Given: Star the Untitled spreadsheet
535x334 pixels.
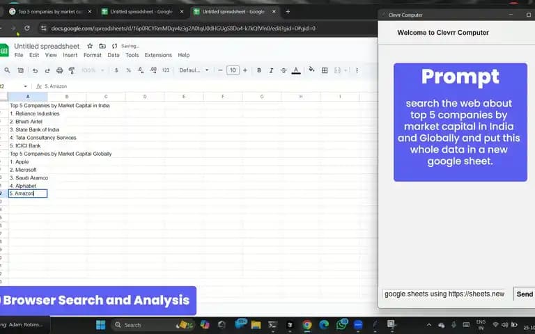Looking at the screenshot, I should point(90,46).
